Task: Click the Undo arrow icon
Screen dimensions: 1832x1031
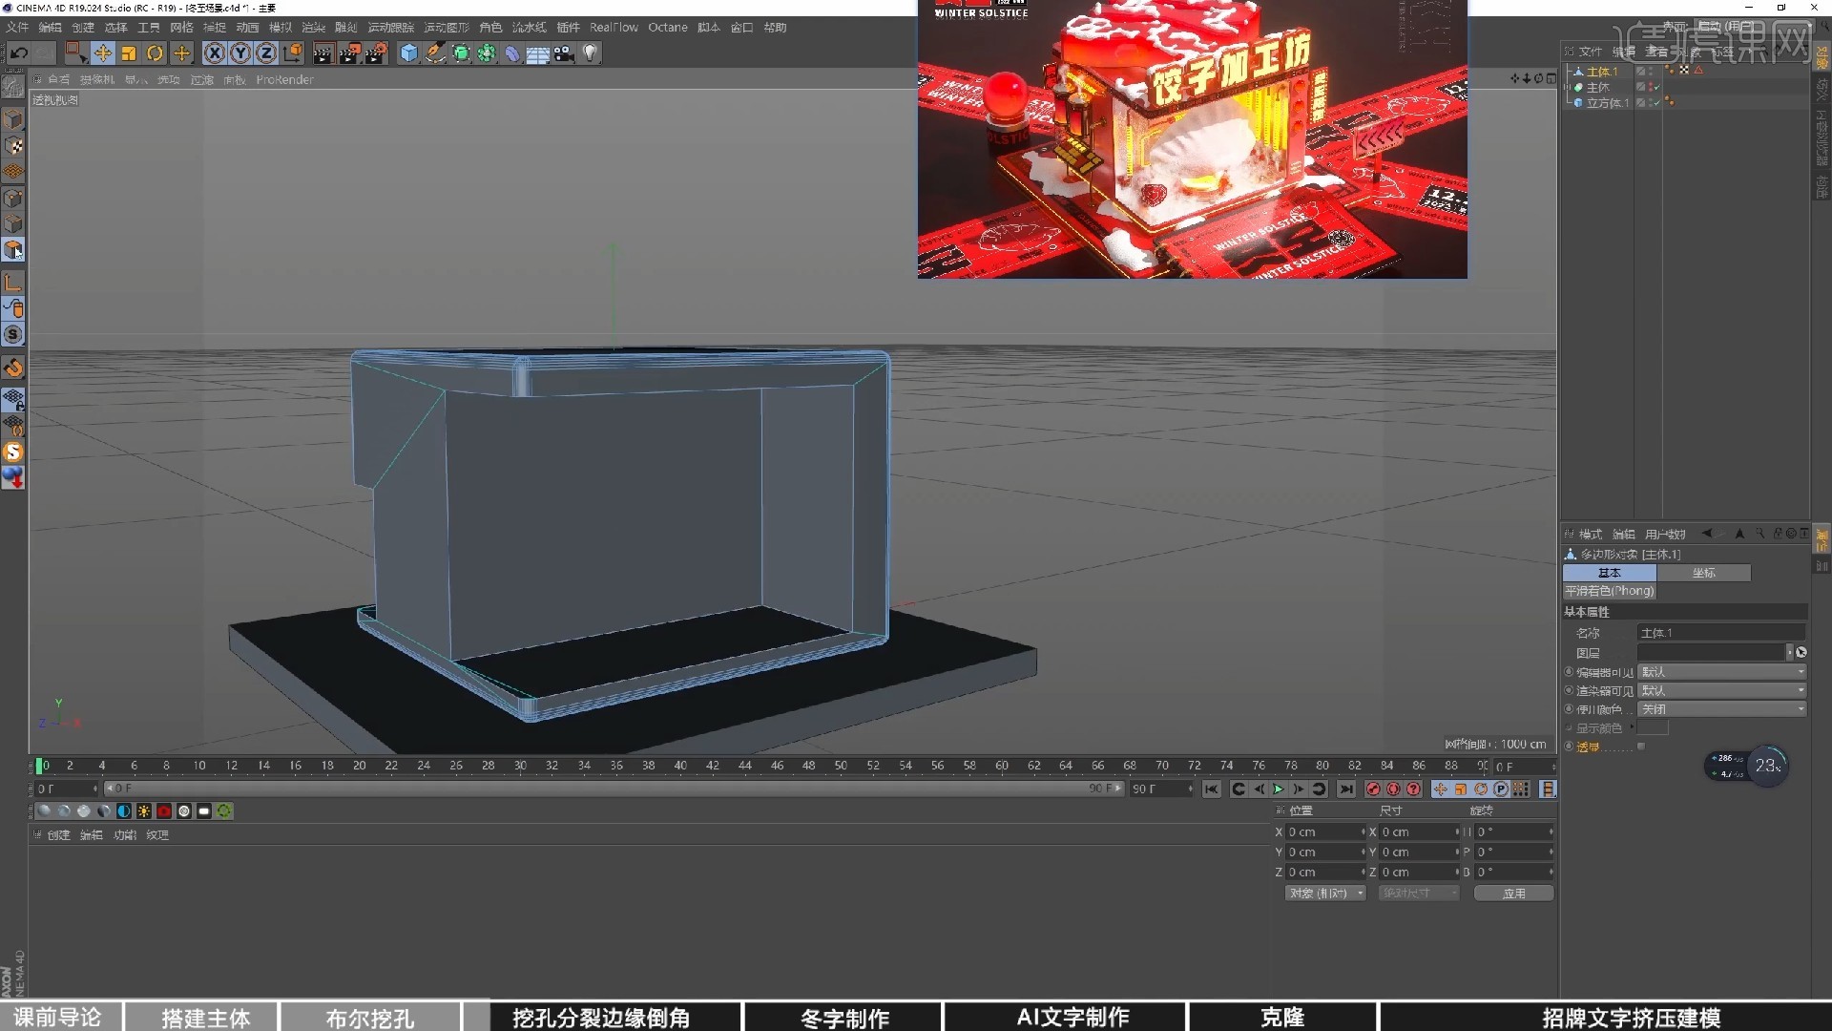Action: (19, 53)
